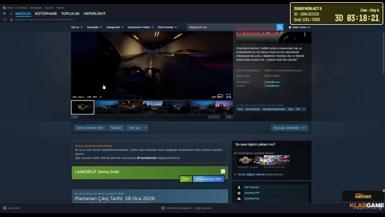Viewport: 385px width, 217px height.
Task: Switch to the TOPLULUK tab
Action: pyautogui.click(x=70, y=14)
